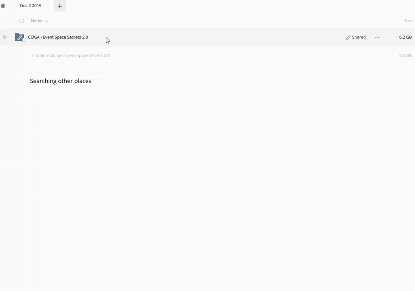Image resolution: width=415 pixels, height=291 pixels.
Task: Click the Shared label on COGA row
Action: [358, 37]
